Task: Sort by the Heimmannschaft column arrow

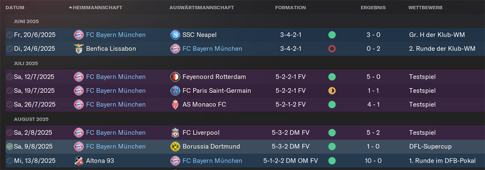Action: click(x=71, y=8)
